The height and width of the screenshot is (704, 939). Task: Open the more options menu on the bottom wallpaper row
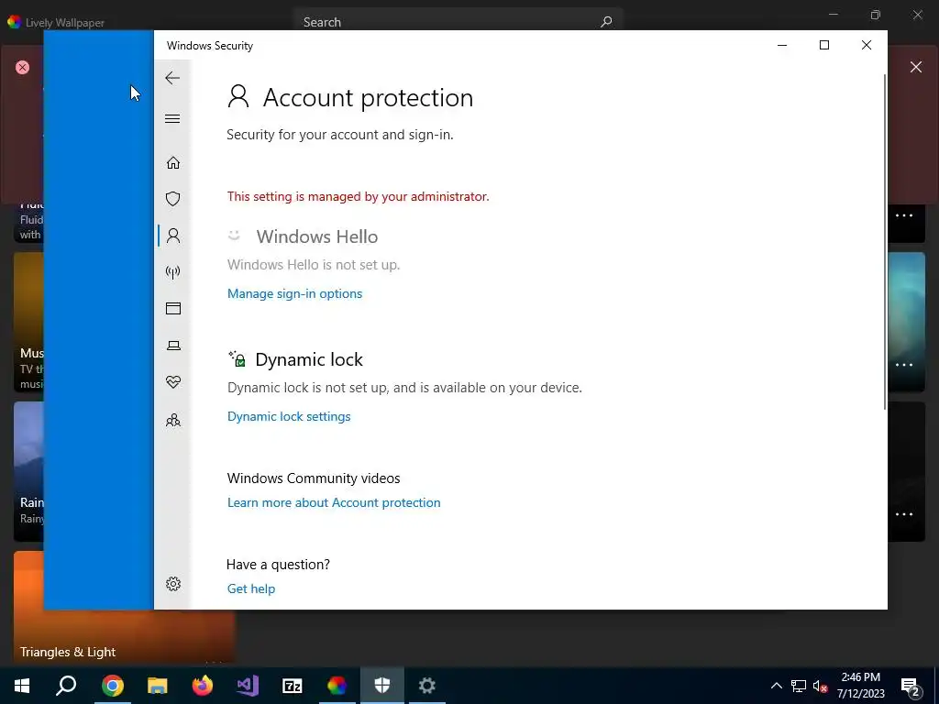coord(903,514)
